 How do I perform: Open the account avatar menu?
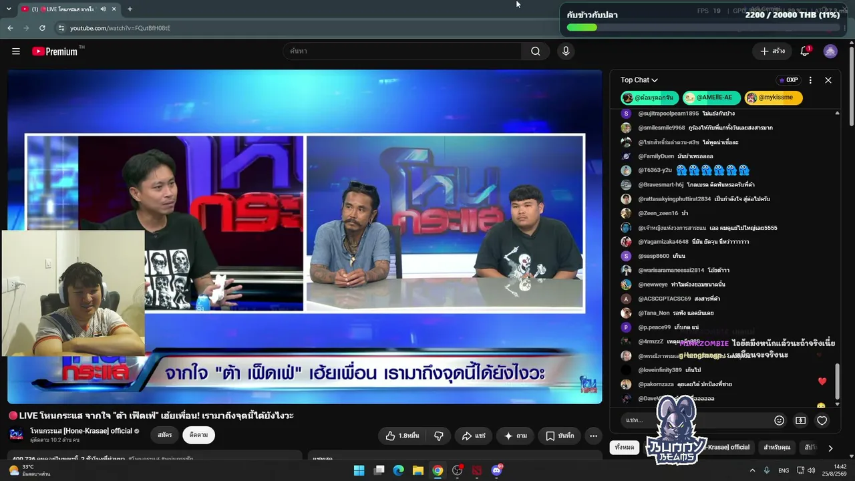(x=830, y=51)
